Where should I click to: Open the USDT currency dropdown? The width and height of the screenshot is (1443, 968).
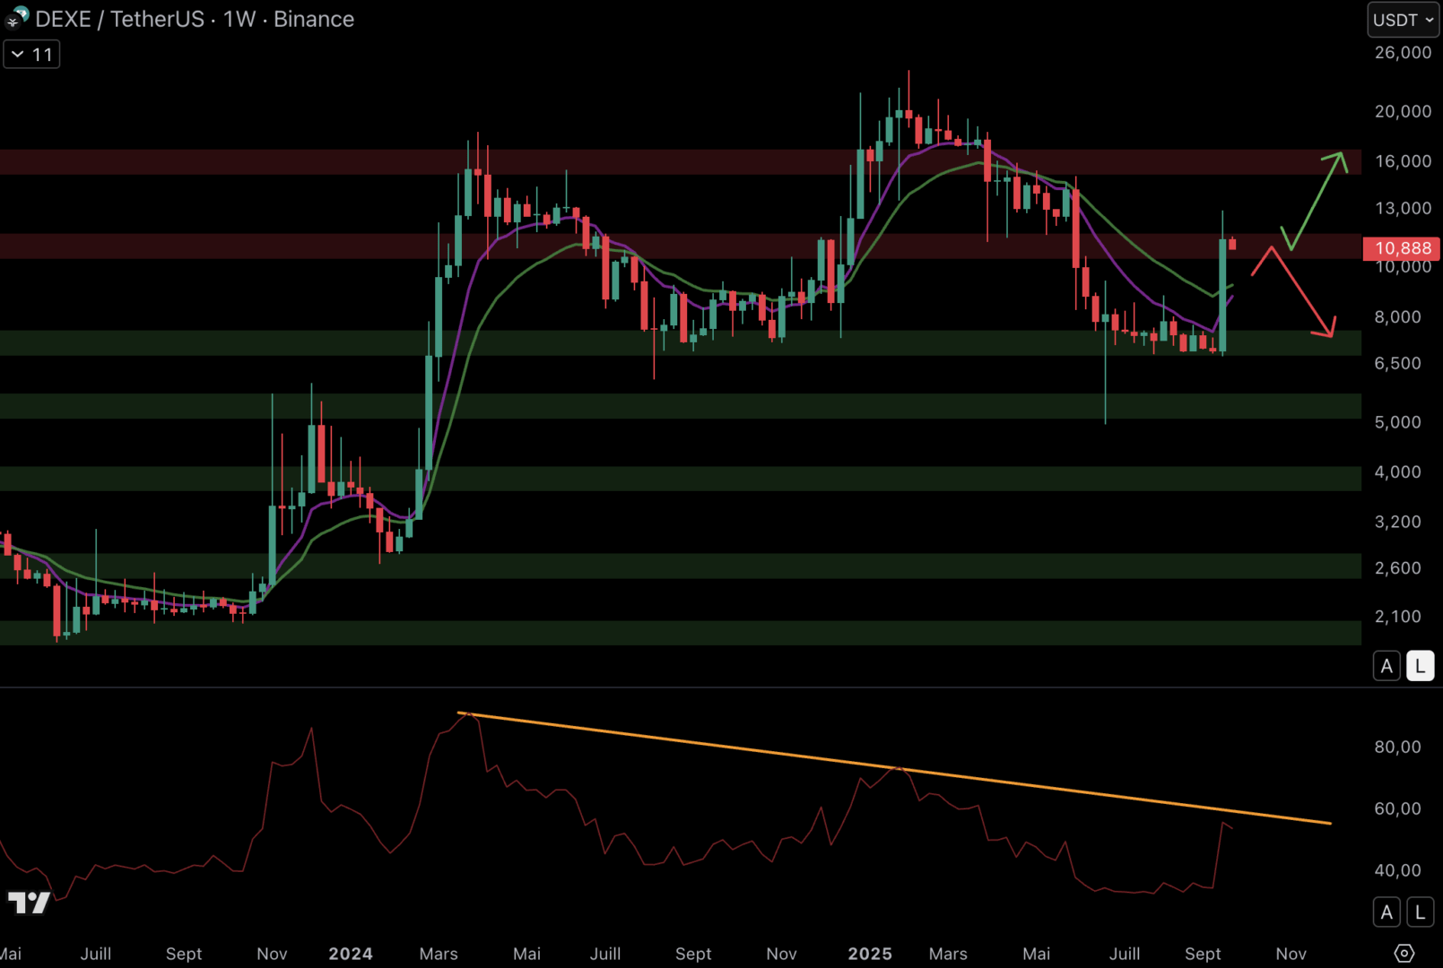pos(1403,20)
